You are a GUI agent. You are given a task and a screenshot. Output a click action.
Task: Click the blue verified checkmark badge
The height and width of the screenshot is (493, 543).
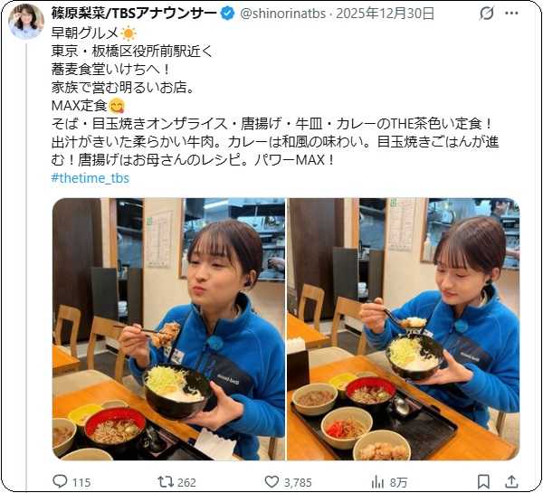227,14
